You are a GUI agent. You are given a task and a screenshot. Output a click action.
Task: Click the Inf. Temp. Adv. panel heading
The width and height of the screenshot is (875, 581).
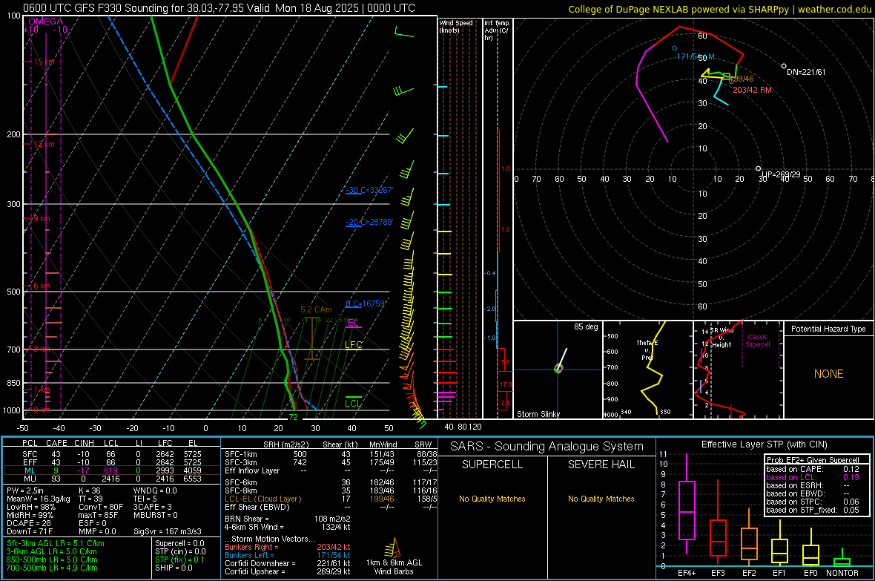tap(497, 30)
